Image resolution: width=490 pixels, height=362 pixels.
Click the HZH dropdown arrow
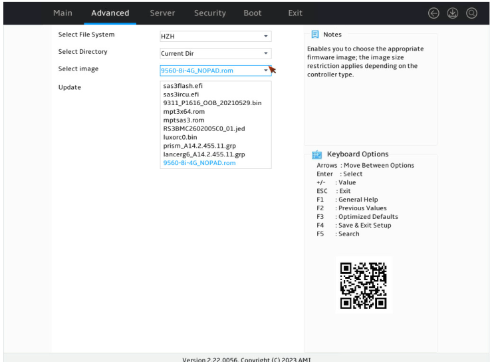266,37
